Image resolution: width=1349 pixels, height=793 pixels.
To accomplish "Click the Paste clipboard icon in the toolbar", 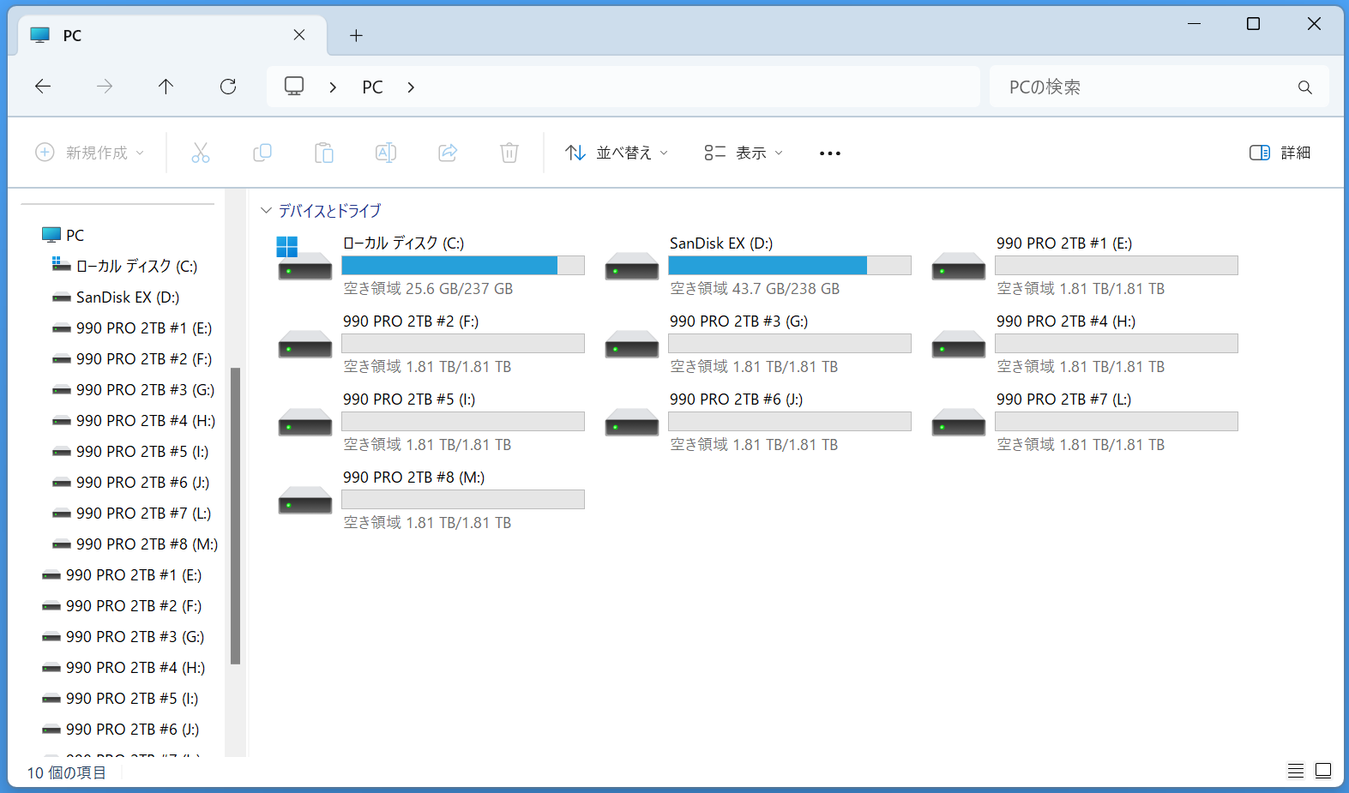I will tap(324, 153).
